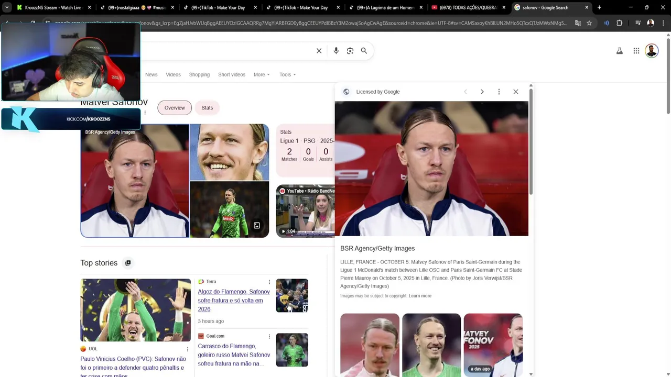Viewport: 671px width, 377px height.
Task: Open the tab search dropdown arrow
Action: point(7,7)
